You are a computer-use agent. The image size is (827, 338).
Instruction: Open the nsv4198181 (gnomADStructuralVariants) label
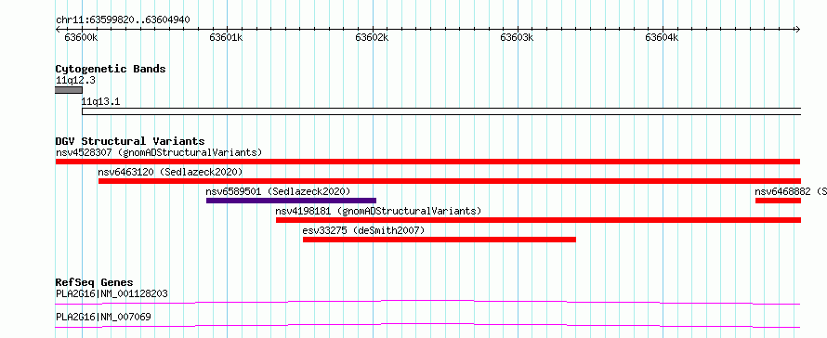(379, 212)
